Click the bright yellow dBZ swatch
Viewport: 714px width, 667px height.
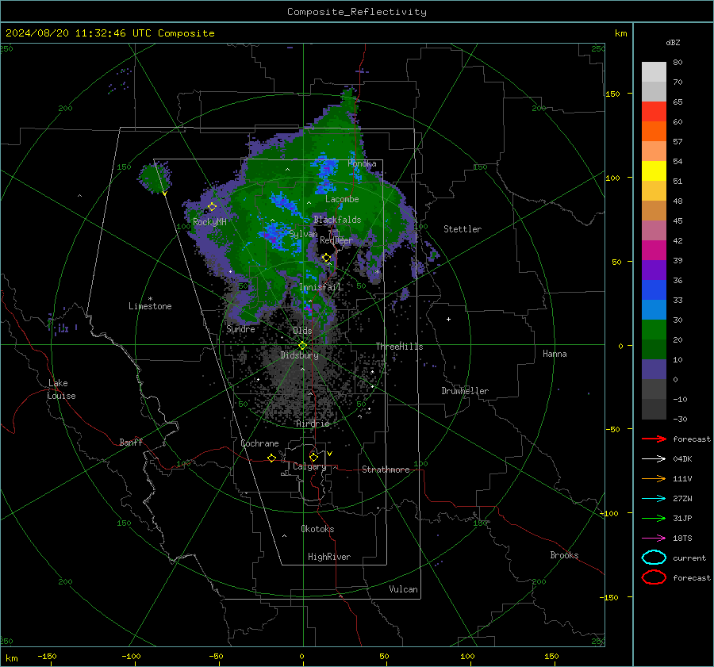(654, 171)
